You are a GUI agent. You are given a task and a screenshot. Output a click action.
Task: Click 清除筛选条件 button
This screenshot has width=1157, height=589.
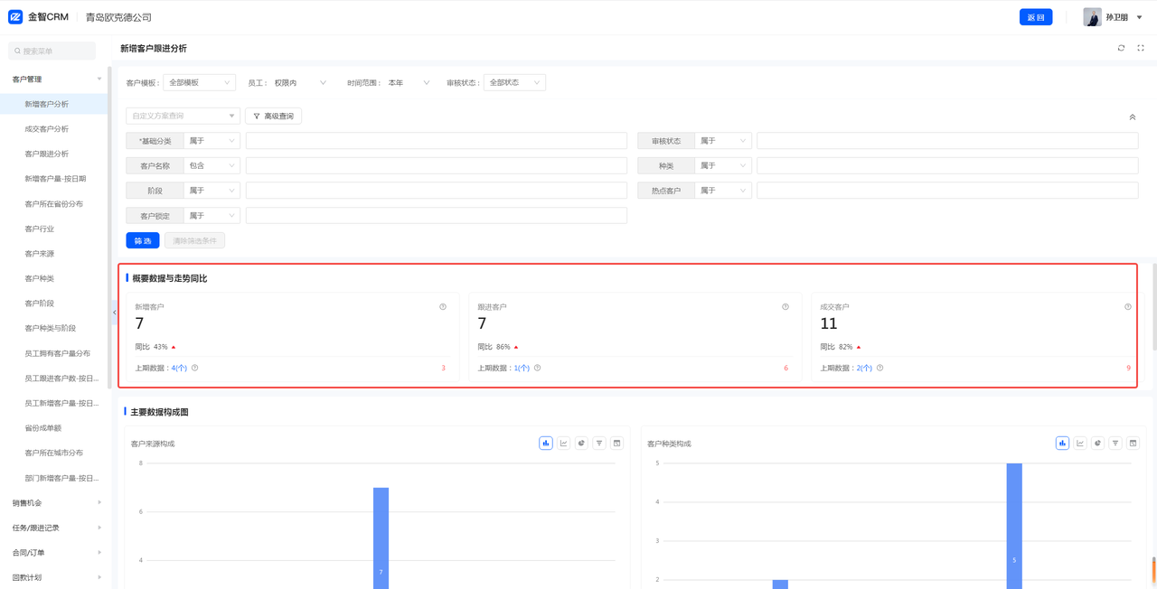(194, 240)
